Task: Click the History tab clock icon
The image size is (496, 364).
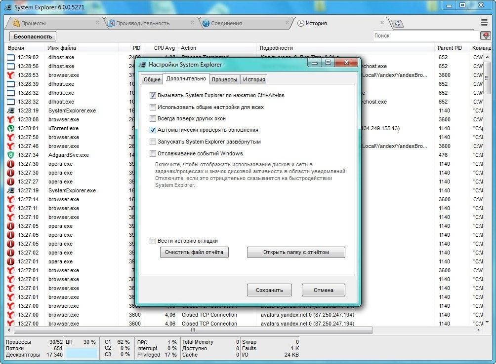Action: coord(300,23)
